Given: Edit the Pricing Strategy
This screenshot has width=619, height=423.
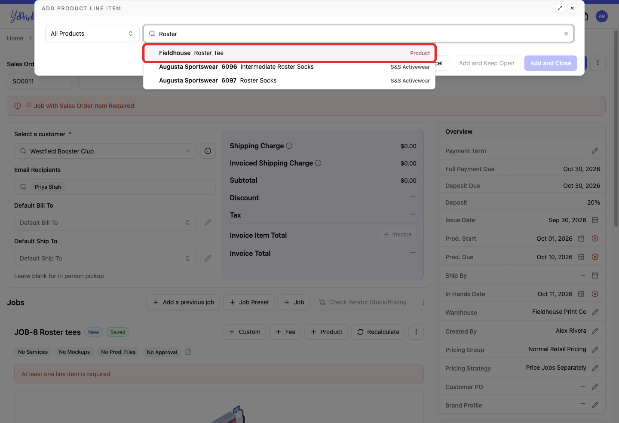Looking at the screenshot, I should point(595,368).
